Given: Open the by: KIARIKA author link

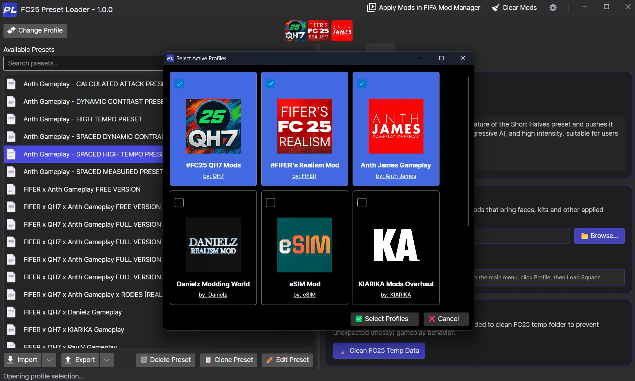Looking at the screenshot, I should [x=396, y=295].
